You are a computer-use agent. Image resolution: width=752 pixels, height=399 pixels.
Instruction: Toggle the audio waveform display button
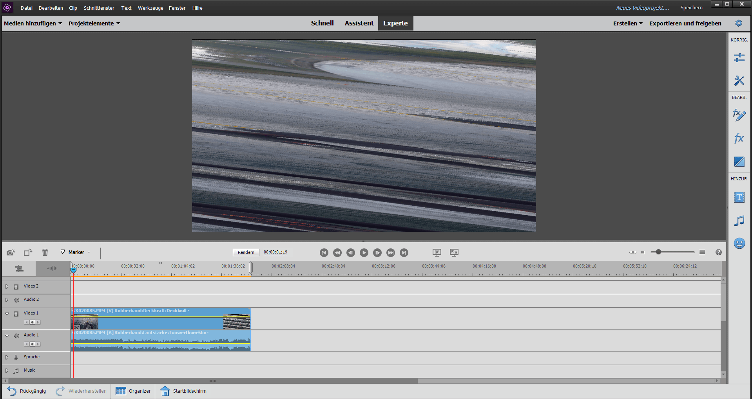click(x=51, y=269)
